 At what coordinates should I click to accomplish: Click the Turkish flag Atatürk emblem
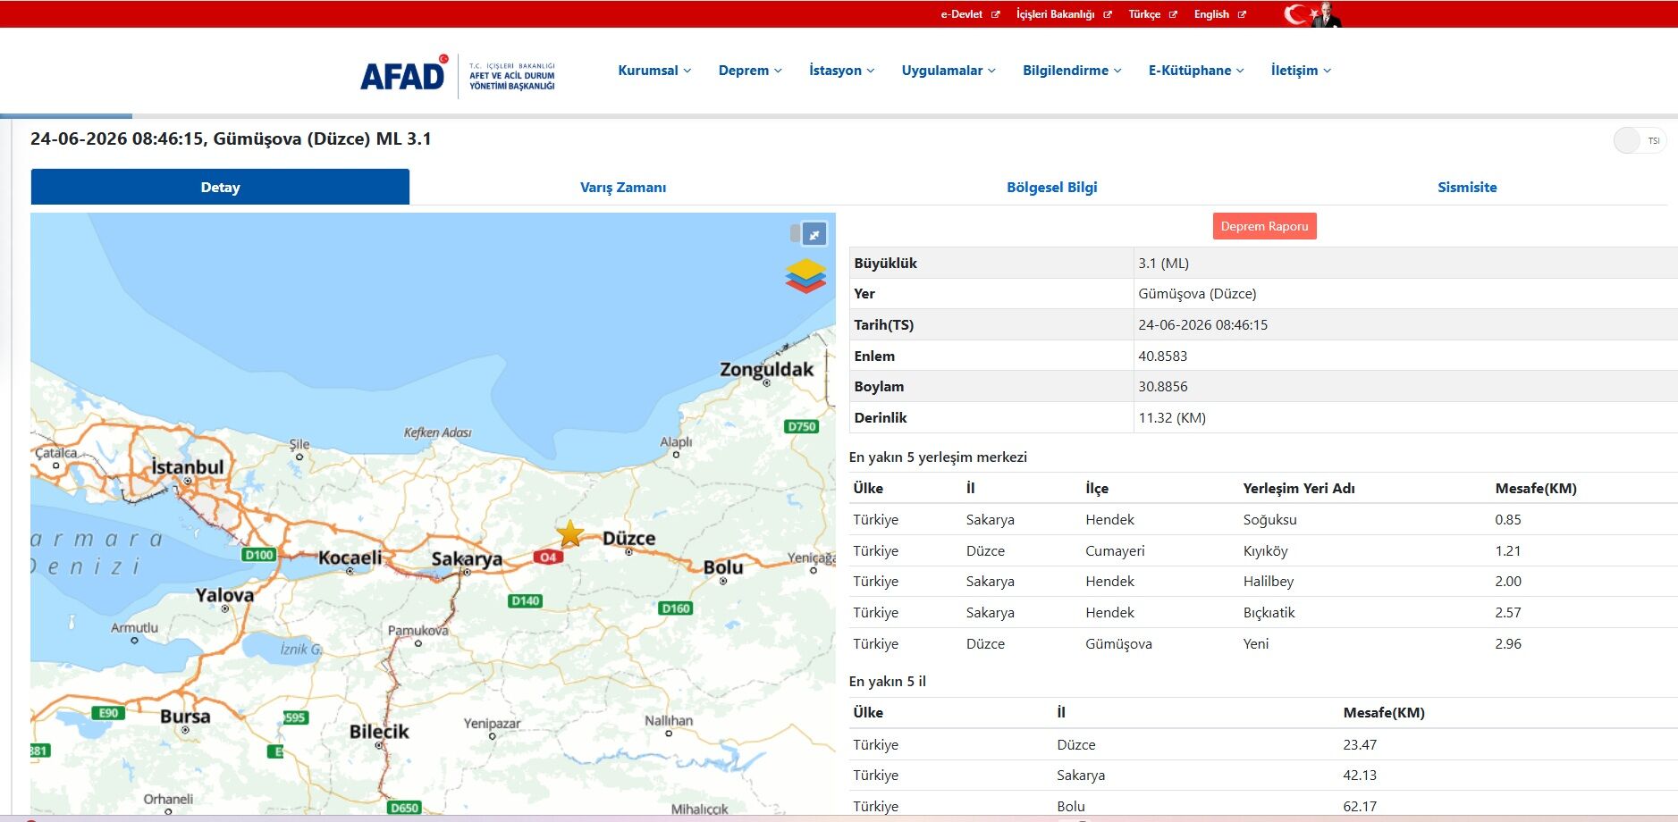[1312, 14]
